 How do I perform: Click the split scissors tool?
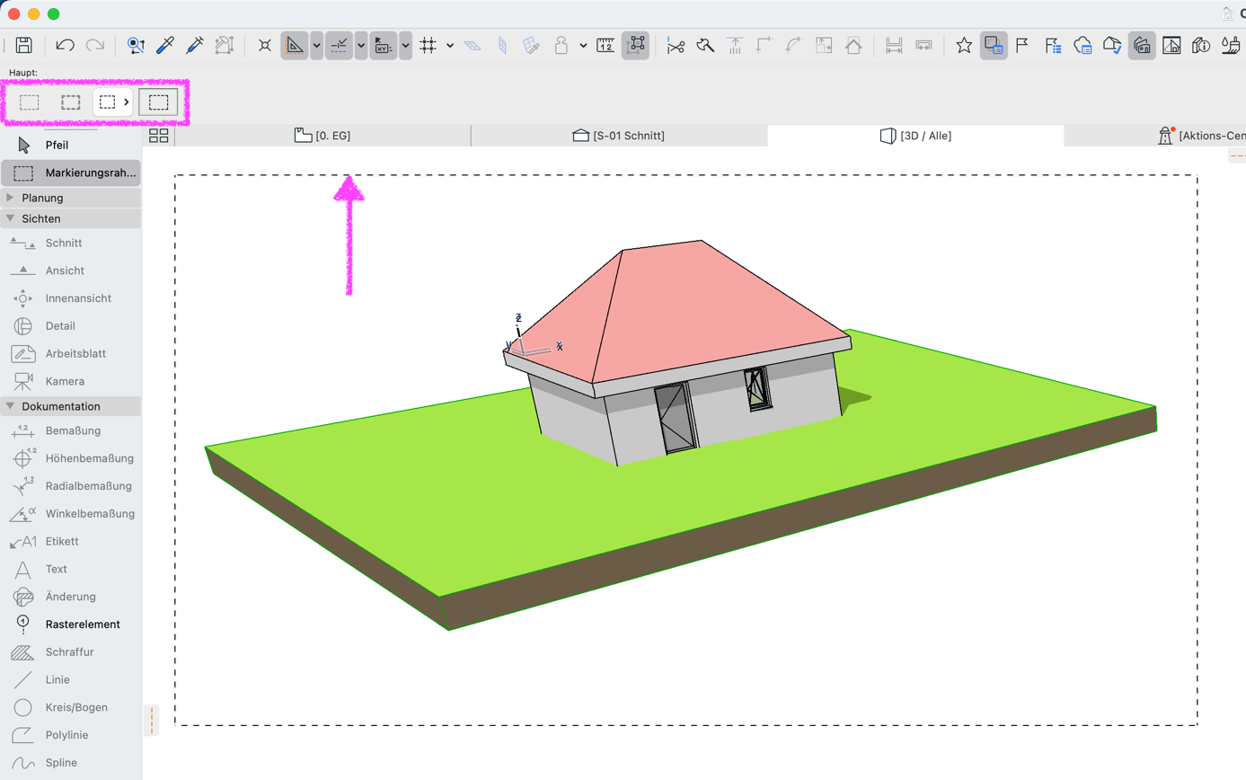pyautogui.click(x=676, y=45)
